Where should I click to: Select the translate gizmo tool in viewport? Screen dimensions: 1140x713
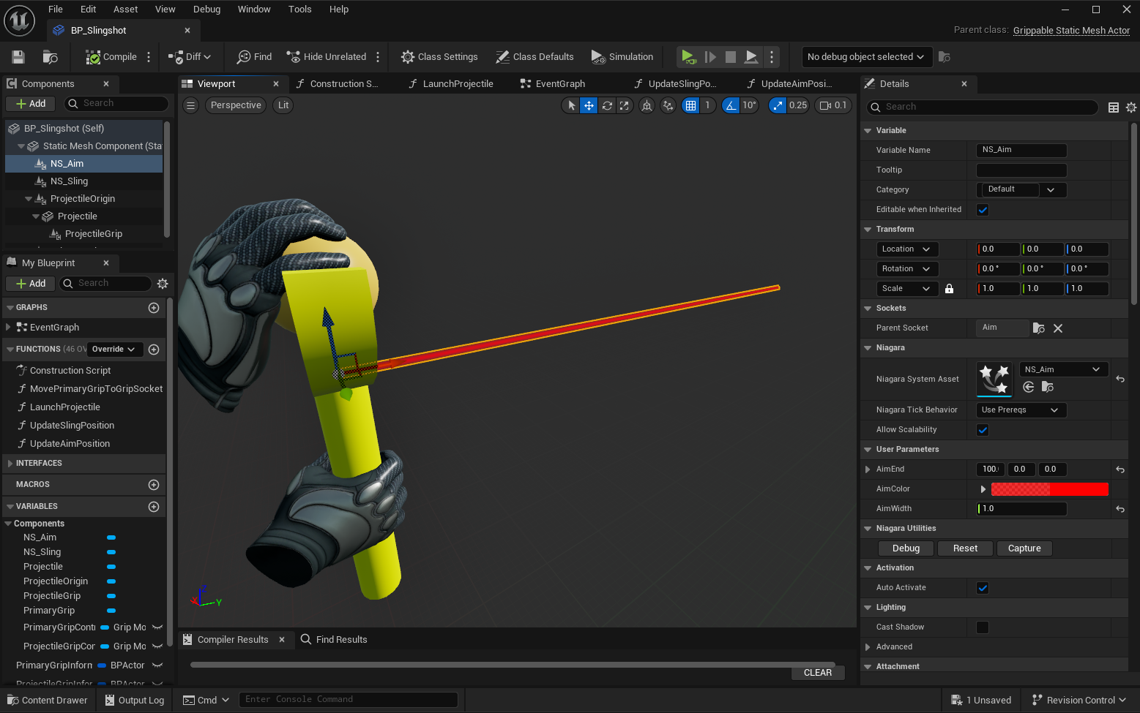click(589, 105)
